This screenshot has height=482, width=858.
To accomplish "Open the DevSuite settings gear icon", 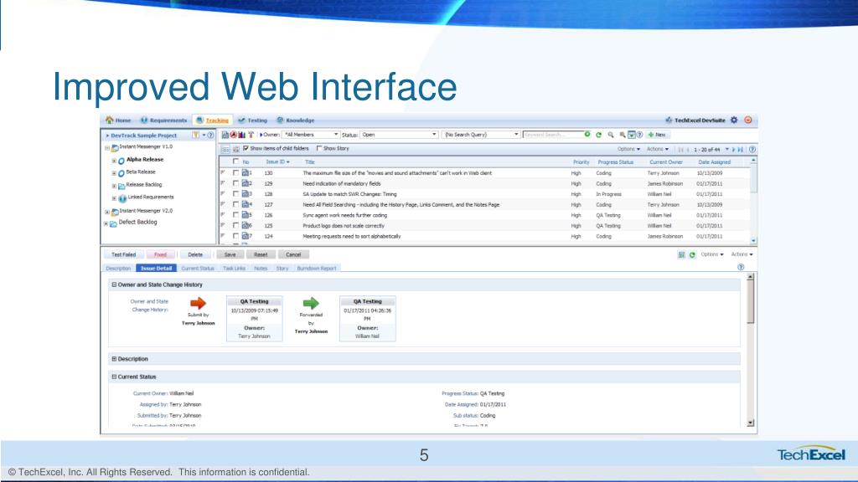I will click(734, 120).
